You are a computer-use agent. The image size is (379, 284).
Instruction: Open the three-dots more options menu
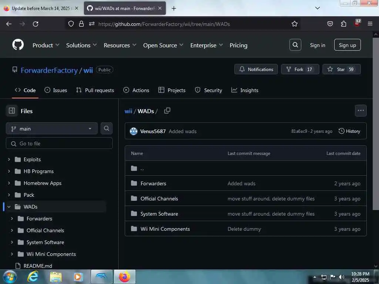[360, 111]
